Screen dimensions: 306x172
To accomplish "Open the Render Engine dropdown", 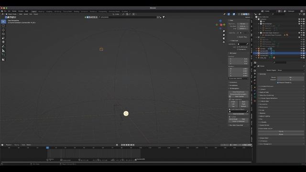I will pos(290,70).
